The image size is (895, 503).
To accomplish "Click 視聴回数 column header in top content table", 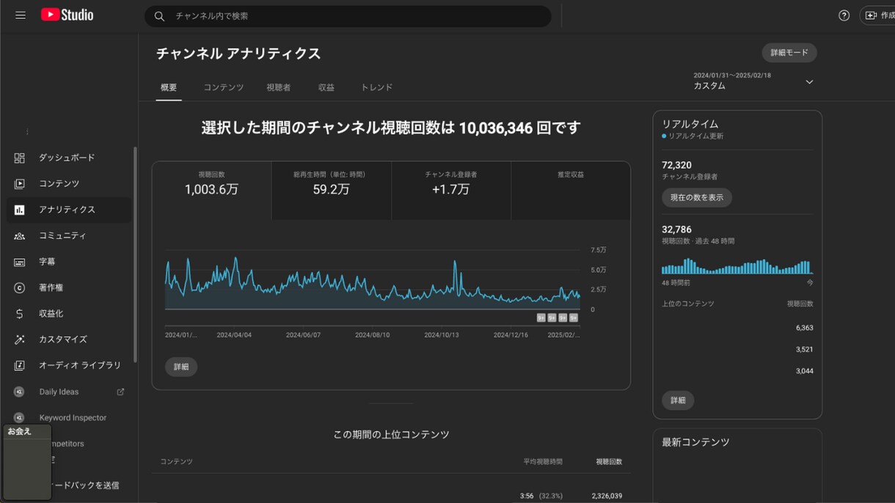I will [609, 462].
